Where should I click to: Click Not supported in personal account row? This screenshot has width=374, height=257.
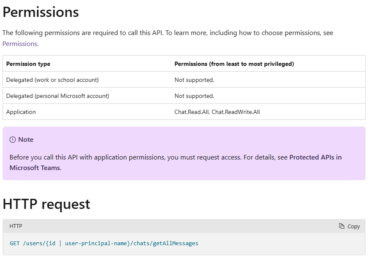click(195, 96)
